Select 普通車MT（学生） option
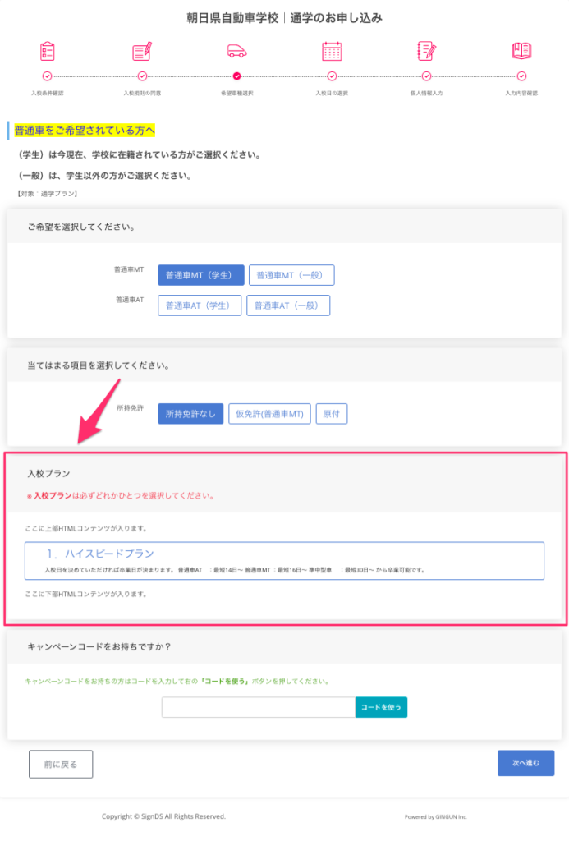 200,275
